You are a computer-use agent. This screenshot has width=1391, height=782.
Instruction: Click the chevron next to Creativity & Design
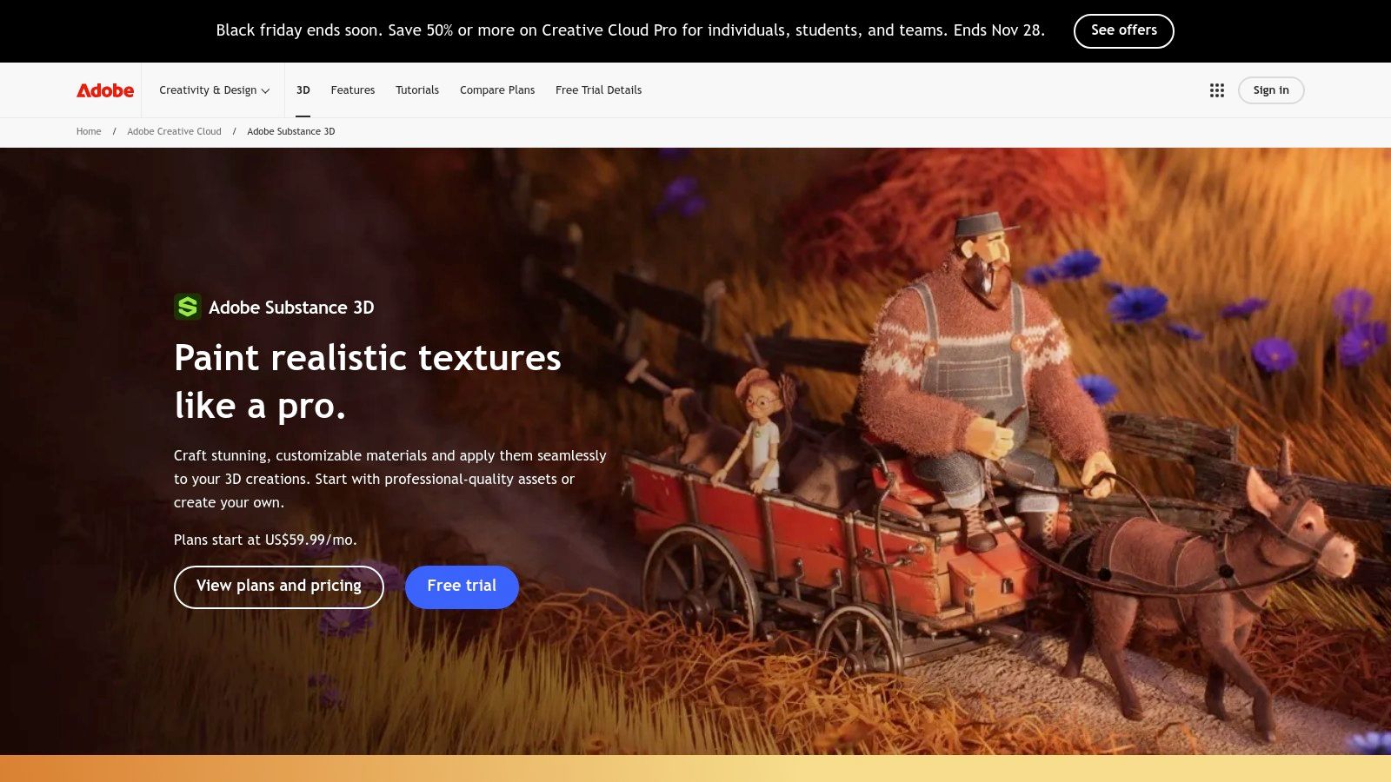[x=266, y=89]
